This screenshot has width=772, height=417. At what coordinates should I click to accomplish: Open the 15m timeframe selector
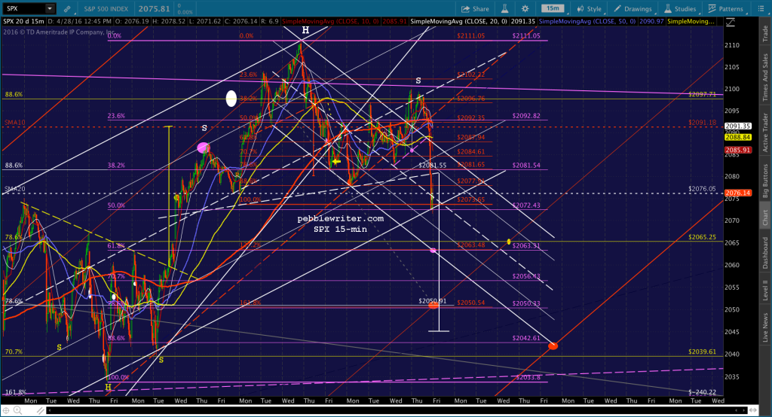(553, 8)
